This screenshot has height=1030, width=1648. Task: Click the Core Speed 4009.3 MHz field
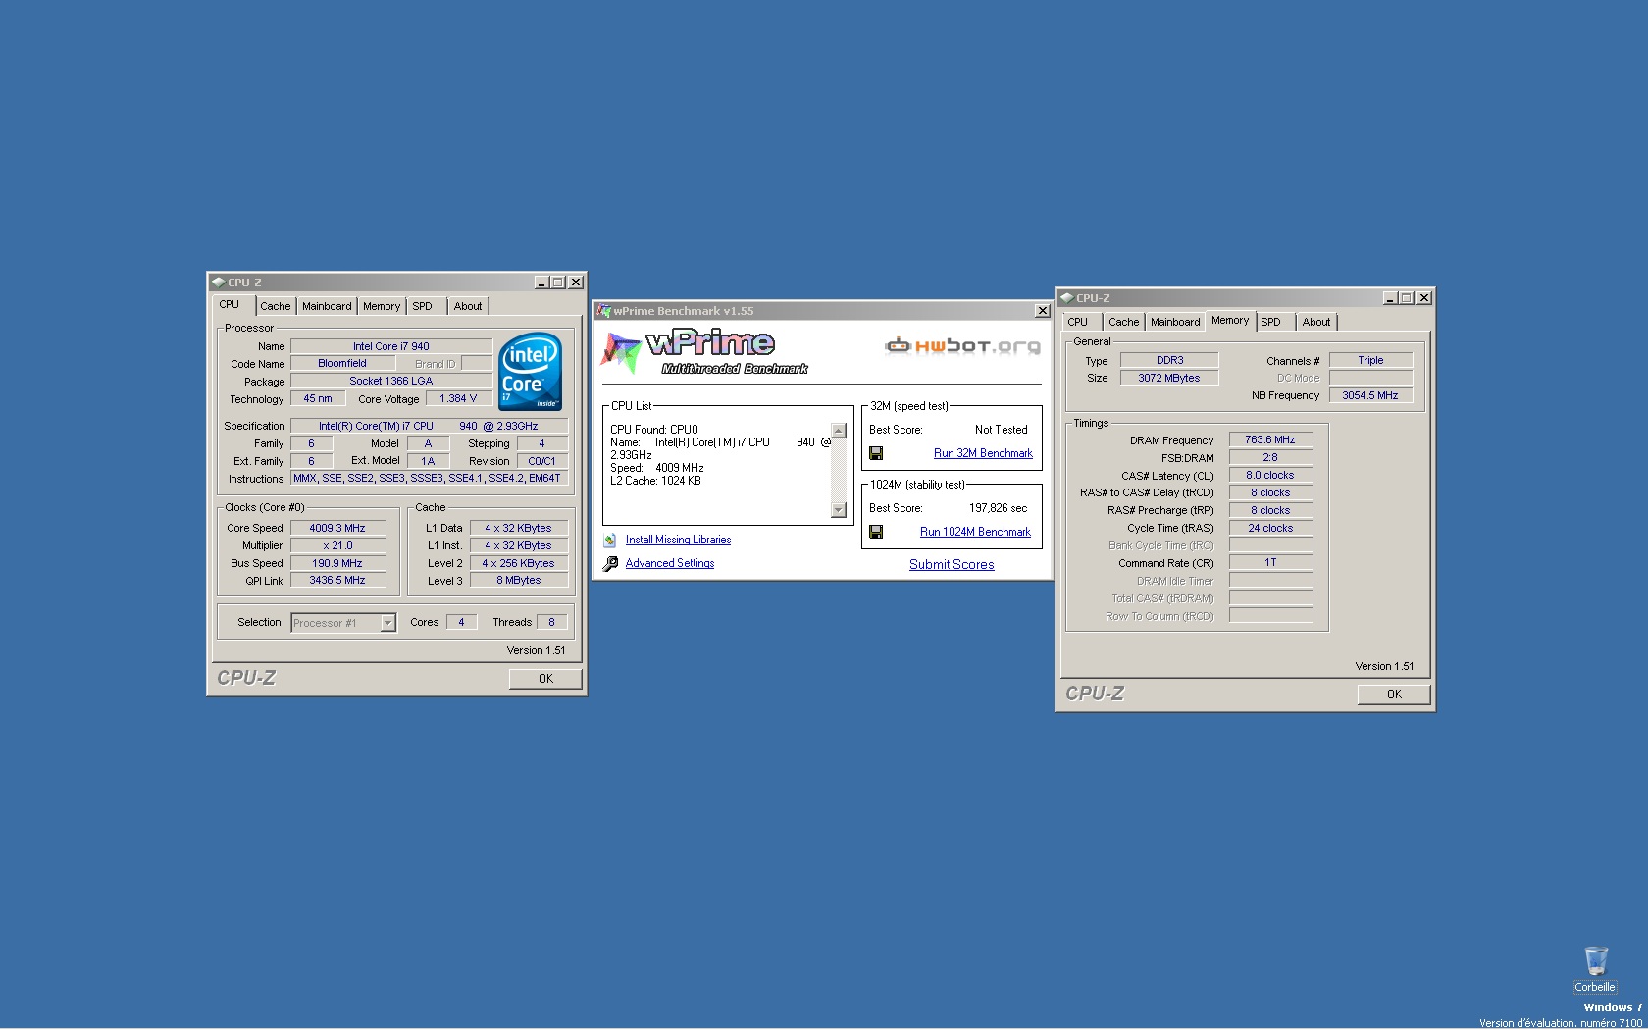click(337, 528)
